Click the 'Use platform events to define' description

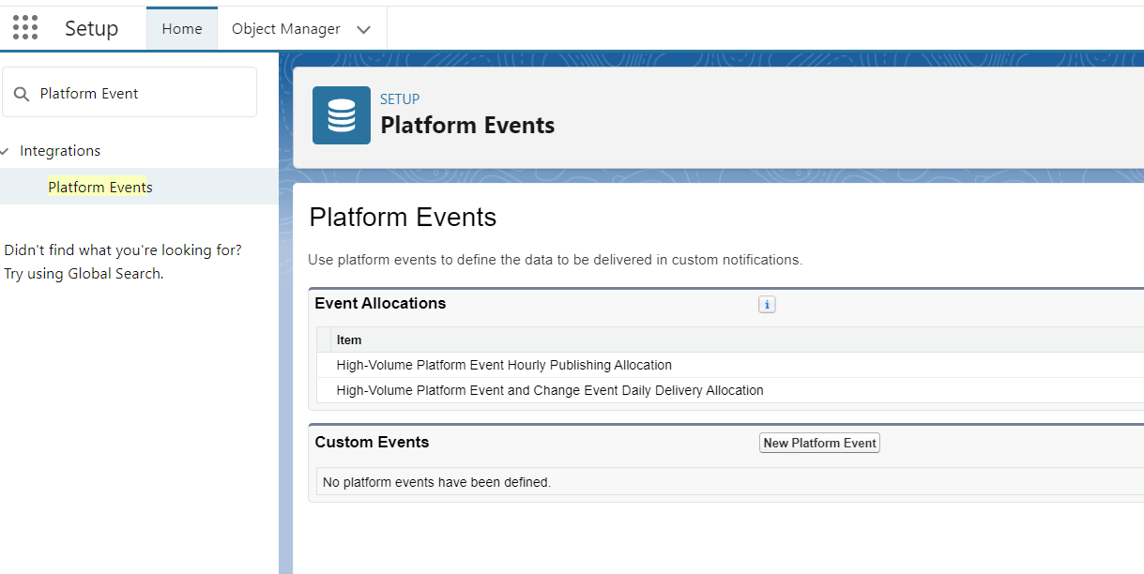tap(556, 260)
